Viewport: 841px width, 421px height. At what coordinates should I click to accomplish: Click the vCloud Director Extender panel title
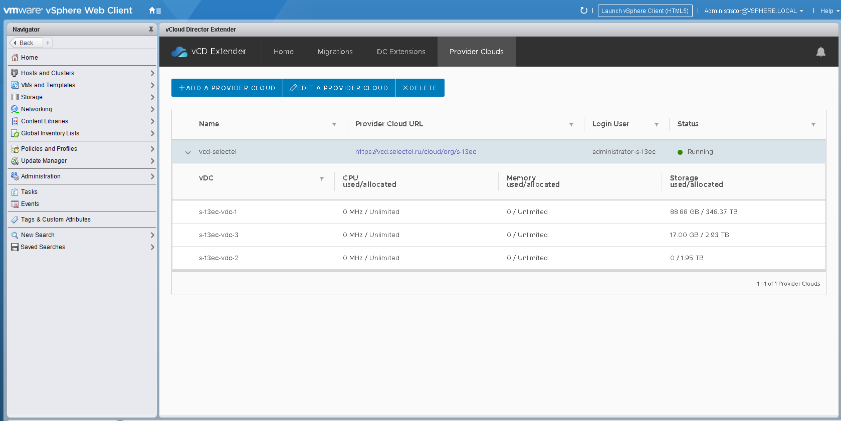(x=200, y=30)
